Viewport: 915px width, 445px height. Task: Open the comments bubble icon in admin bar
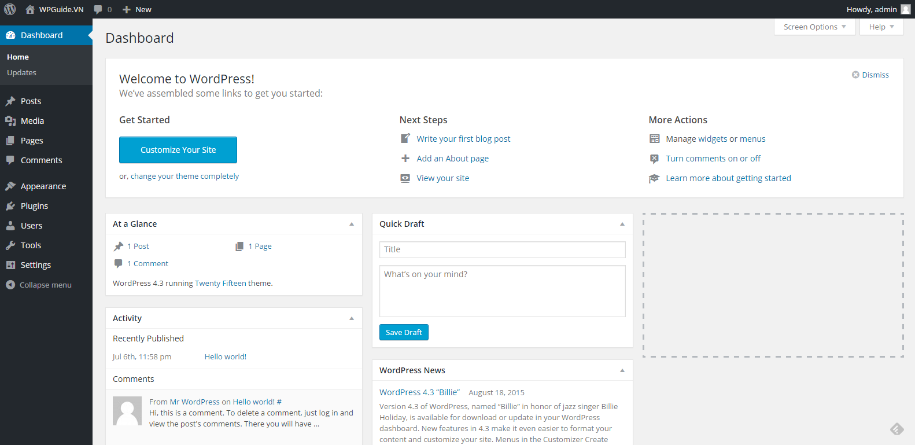pyautogui.click(x=98, y=9)
